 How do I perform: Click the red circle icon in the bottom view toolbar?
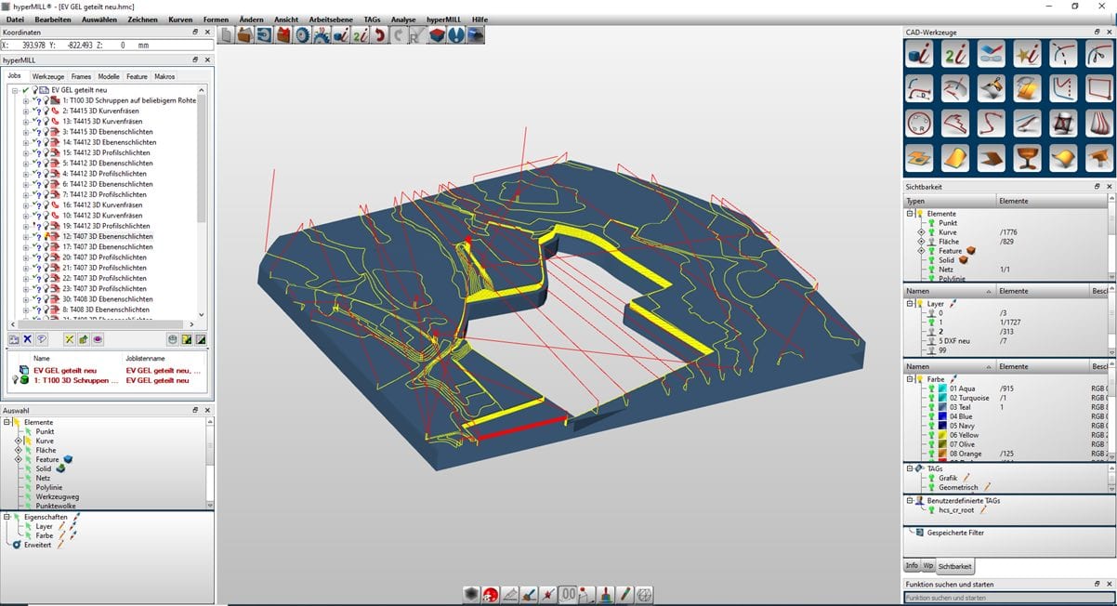tap(490, 595)
